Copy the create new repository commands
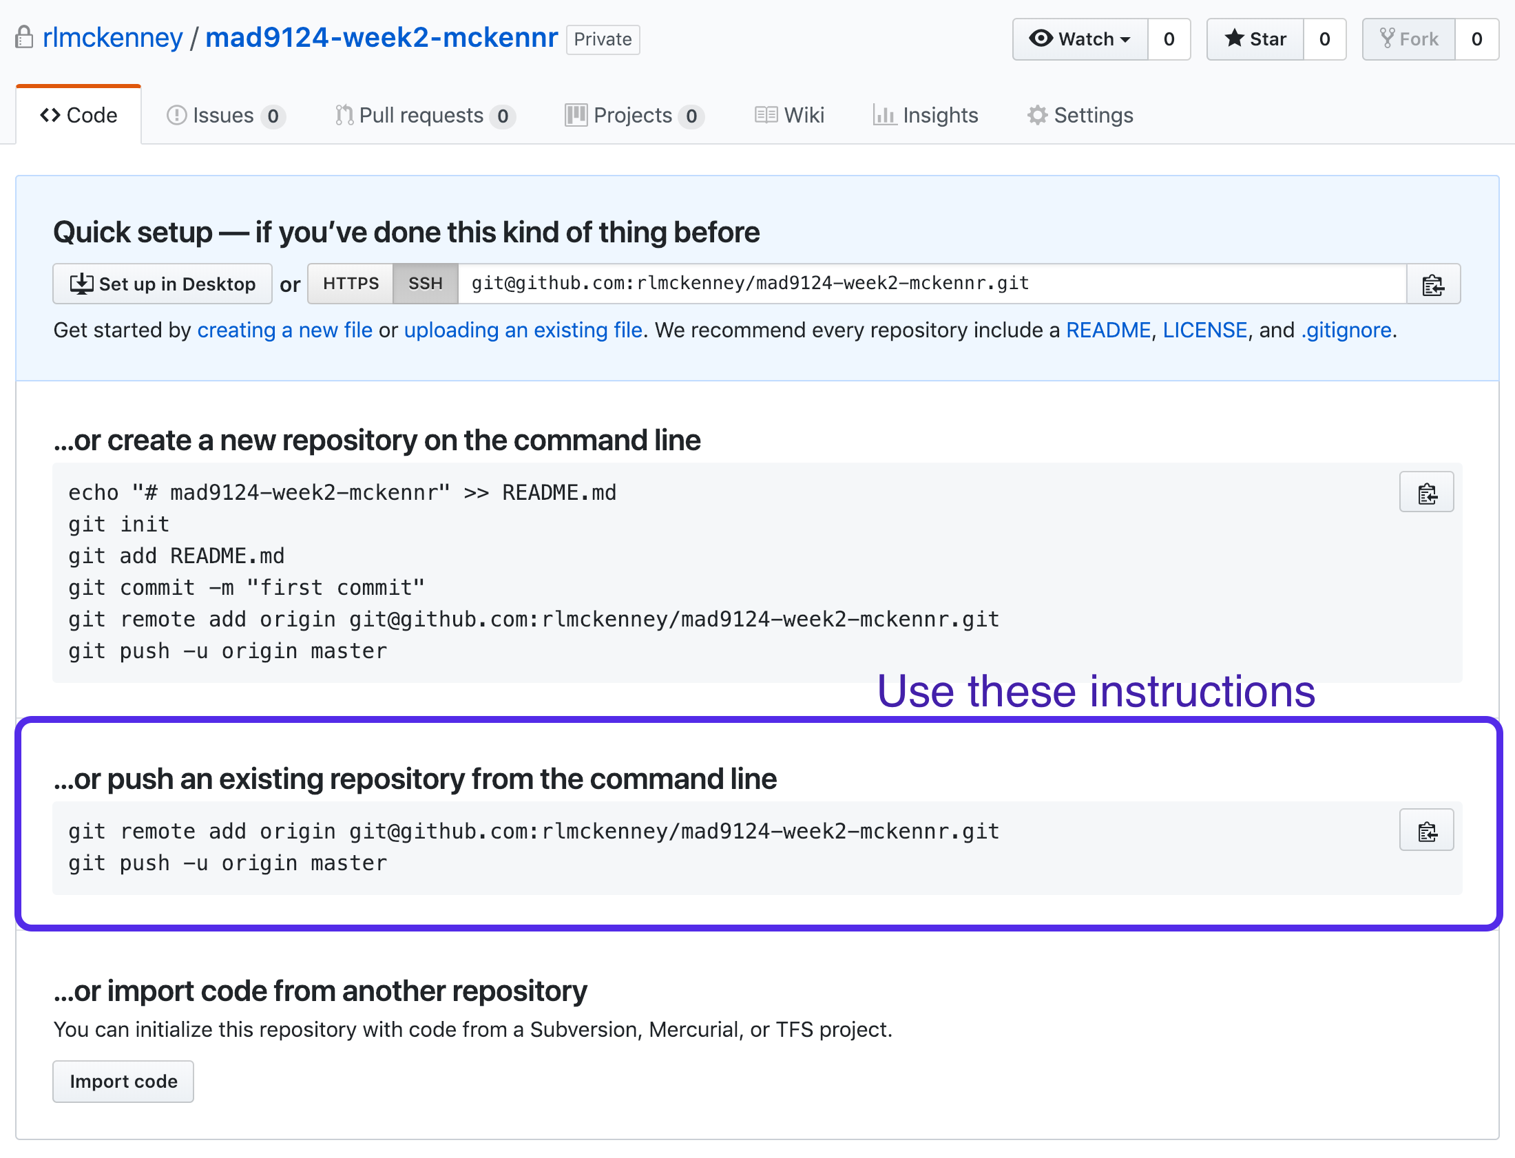 (1425, 493)
